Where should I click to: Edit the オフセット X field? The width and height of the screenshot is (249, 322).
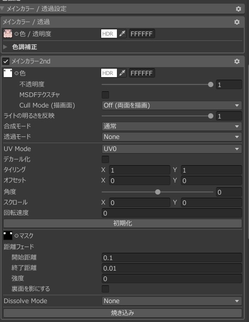click(139, 180)
